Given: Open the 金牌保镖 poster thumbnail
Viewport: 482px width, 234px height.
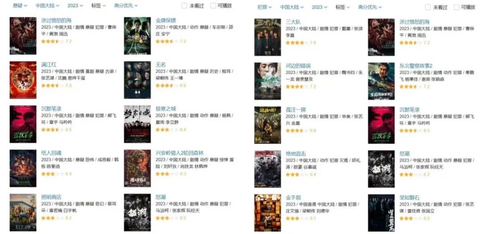Looking at the screenshot, I should coord(137,36).
